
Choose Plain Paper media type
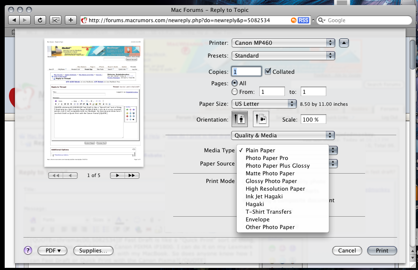tap(282, 150)
